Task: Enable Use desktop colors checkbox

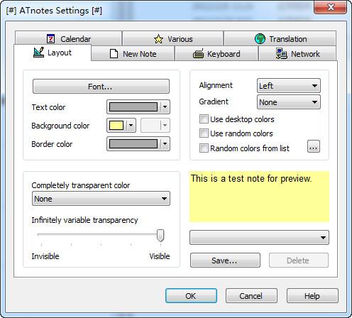Action: pos(204,119)
